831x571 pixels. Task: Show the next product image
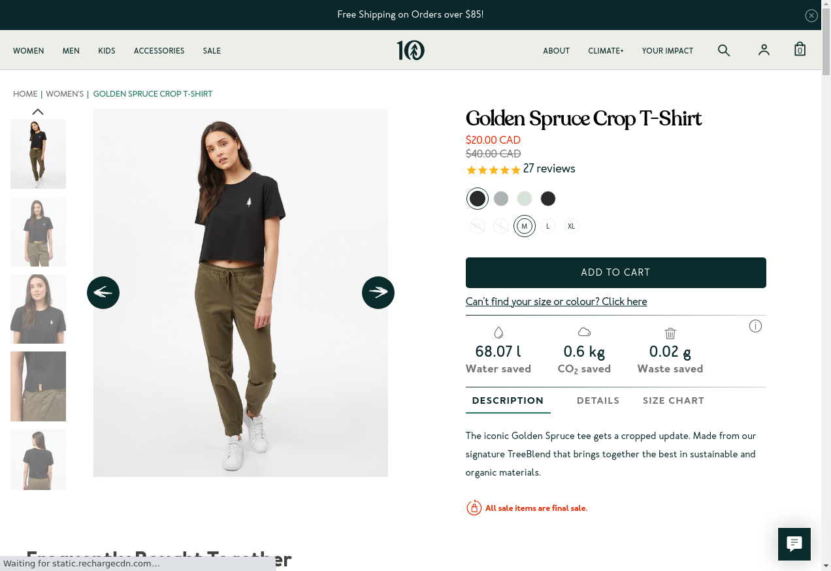pos(378,293)
